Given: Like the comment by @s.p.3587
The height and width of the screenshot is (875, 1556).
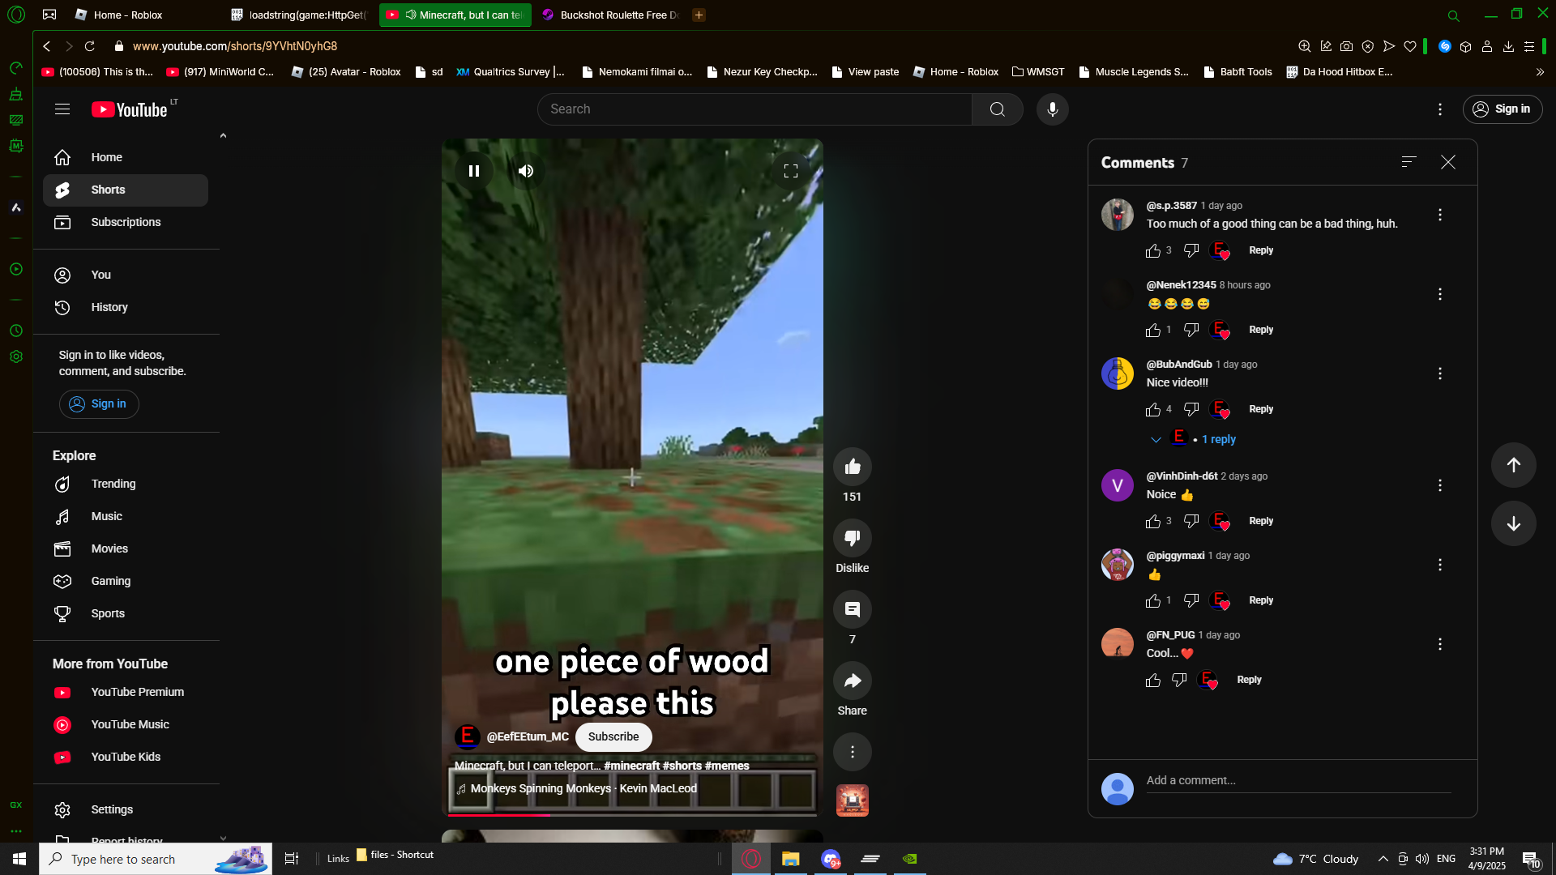Looking at the screenshot, I should [1153, 251].
